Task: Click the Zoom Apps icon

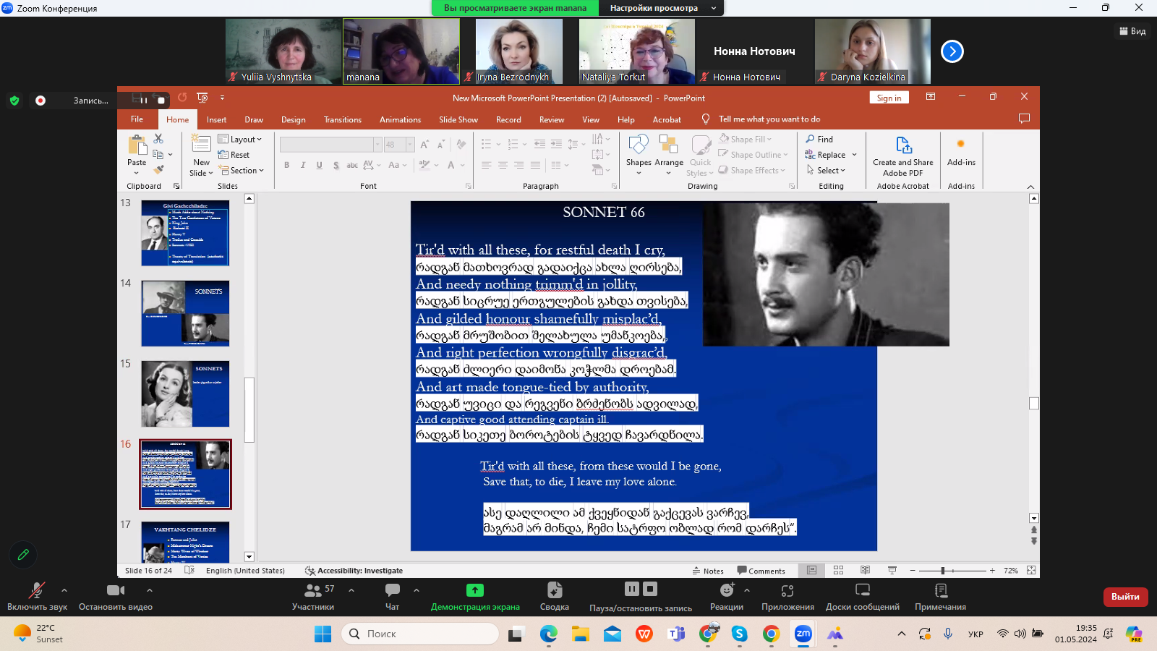Action: (x=787, y=591)
